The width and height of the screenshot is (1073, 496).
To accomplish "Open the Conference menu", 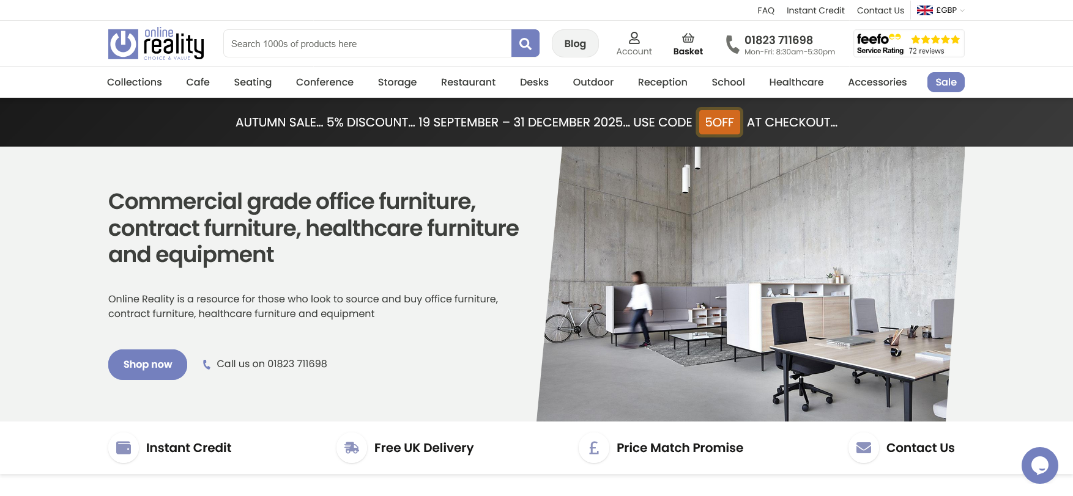I will [325, 82].
